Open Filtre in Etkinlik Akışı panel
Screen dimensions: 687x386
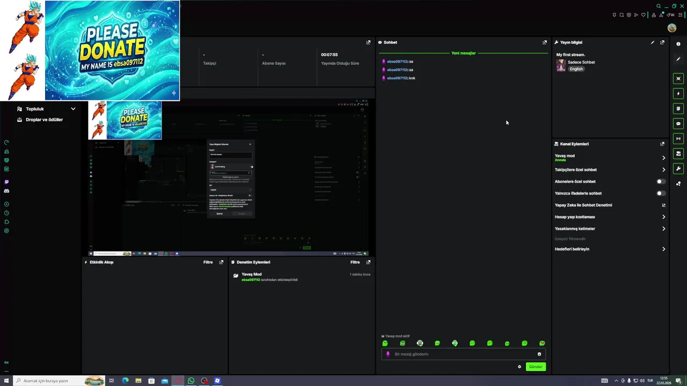tap(208, 262)
